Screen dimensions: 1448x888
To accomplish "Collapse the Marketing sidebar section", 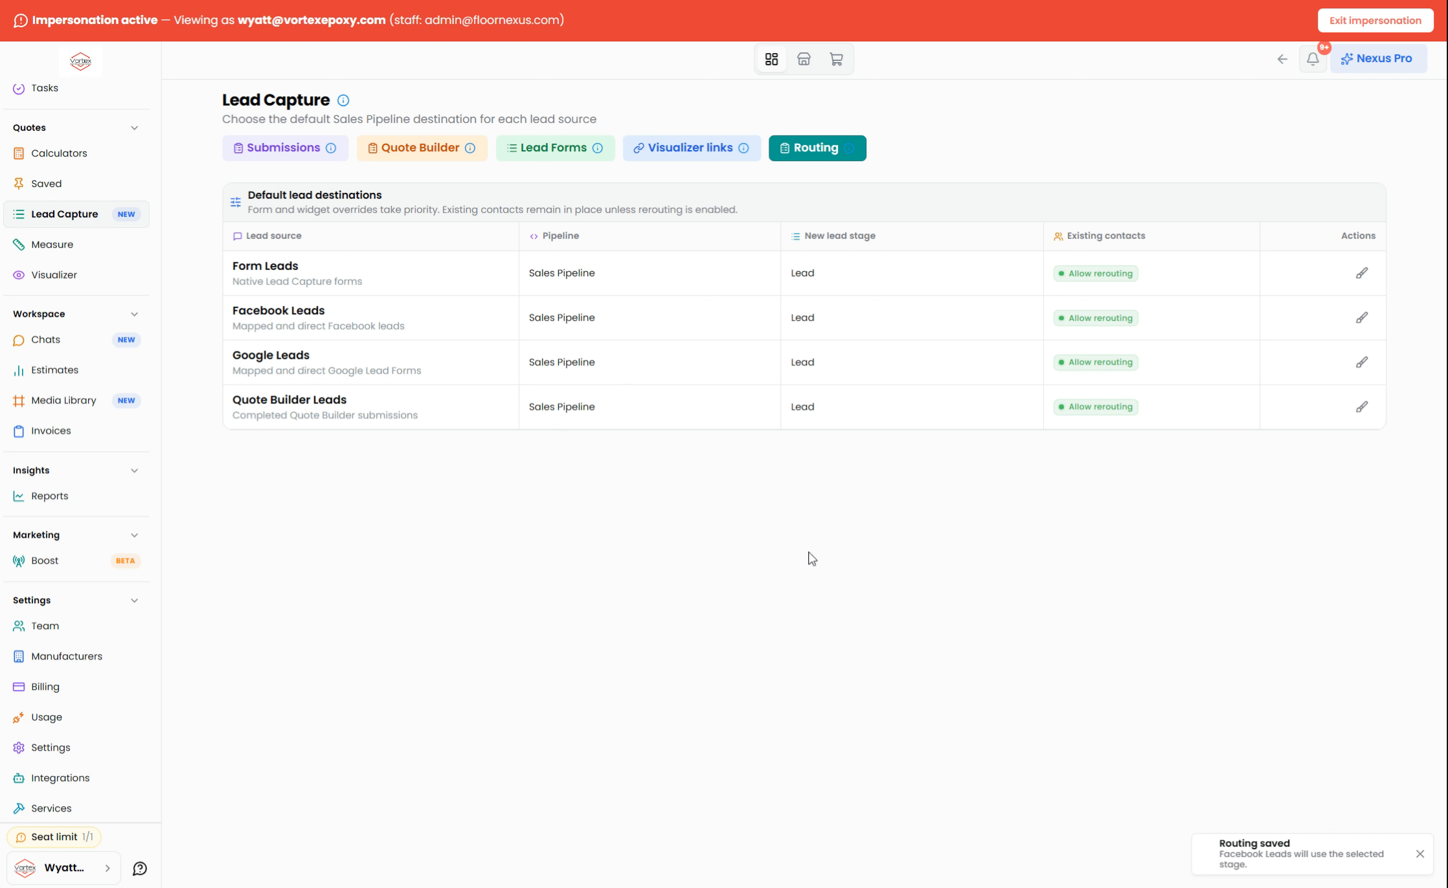I will (134, 535).
